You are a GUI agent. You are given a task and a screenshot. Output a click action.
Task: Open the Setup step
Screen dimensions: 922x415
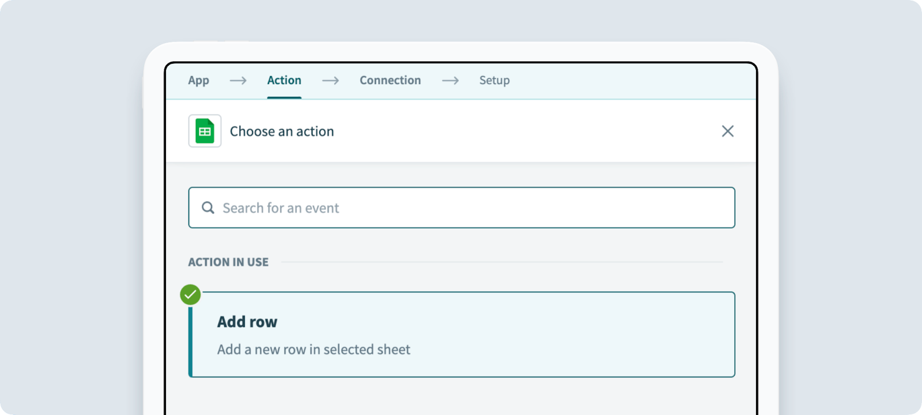[x=494, y=81]
